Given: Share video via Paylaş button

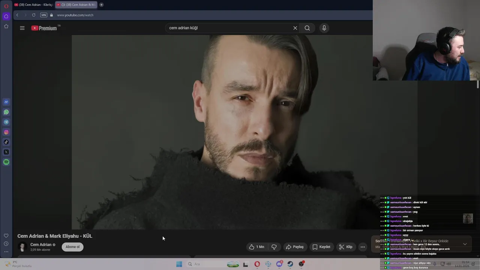Looking at the screenshot, I should [x=295, y=247].
